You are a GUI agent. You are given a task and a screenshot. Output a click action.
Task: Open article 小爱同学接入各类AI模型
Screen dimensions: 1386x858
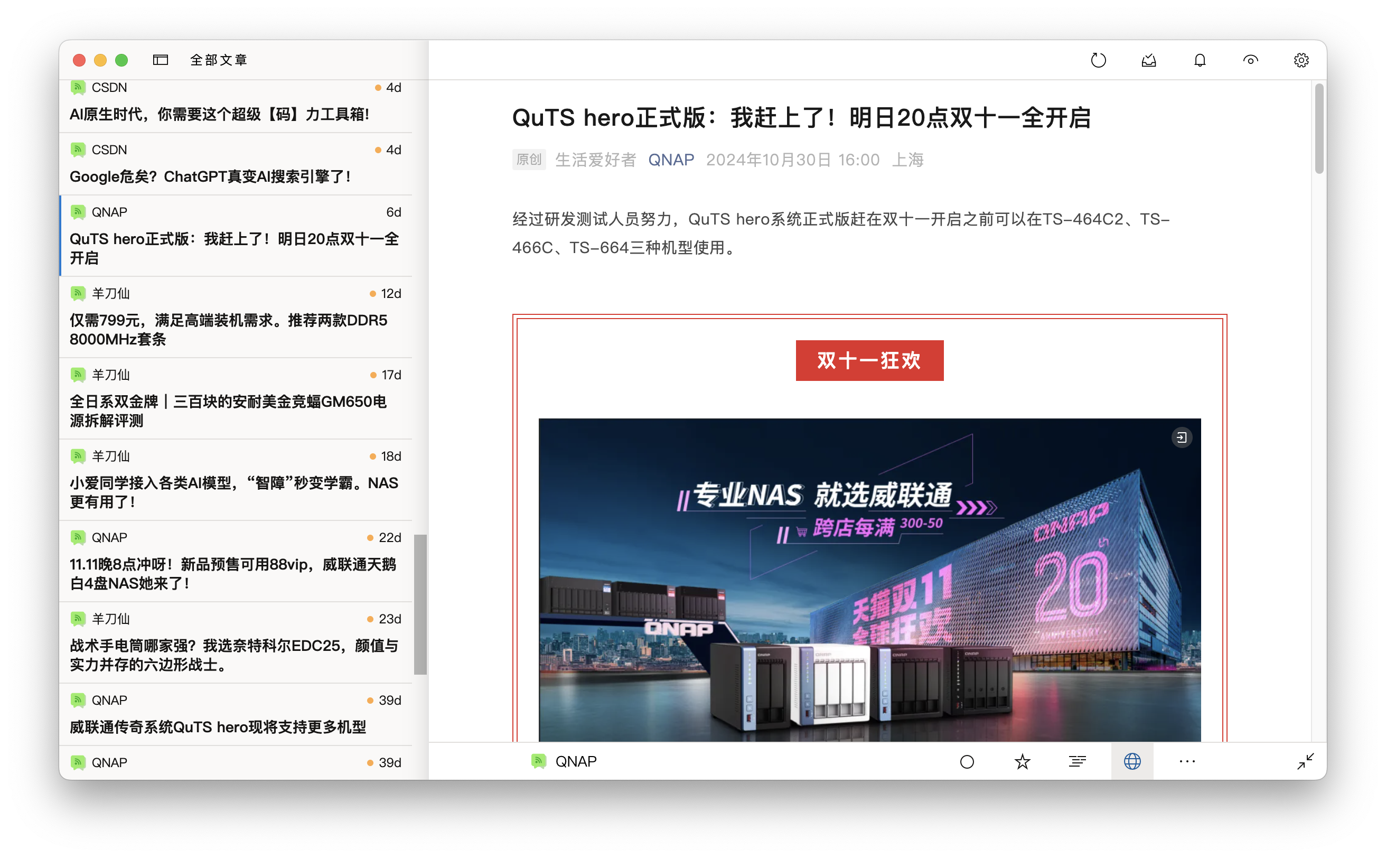click(236, 481)
